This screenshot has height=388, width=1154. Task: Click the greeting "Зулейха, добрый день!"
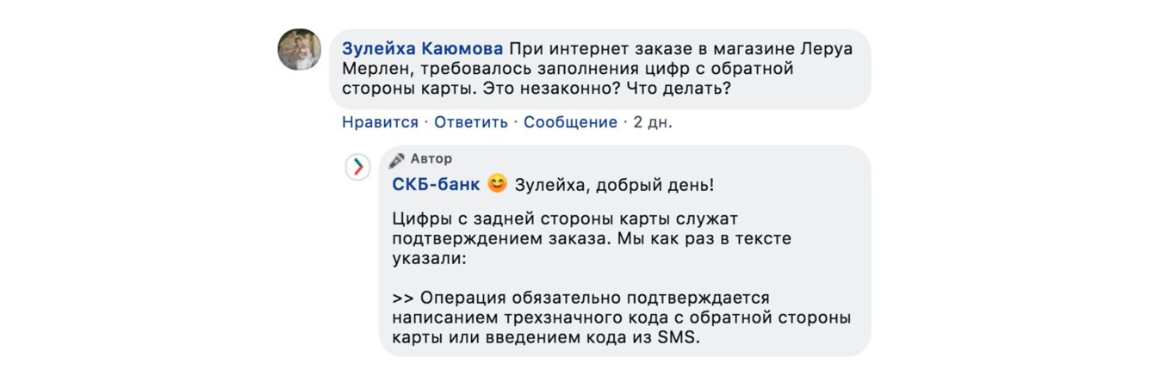coord(614,185)
